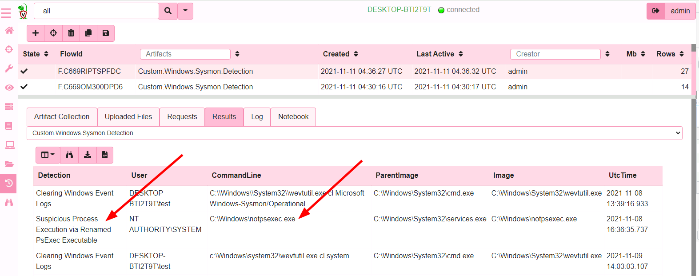Toggle sort order on Created column
699x276 pixels.
356,54
